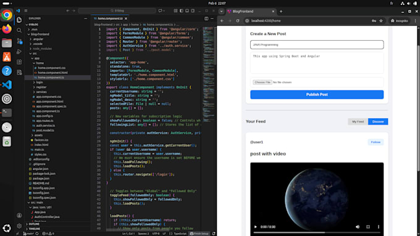Click the post title input field
Image resolution: width=420 pixels, height=236 pixels.
[x=317, y=44]
